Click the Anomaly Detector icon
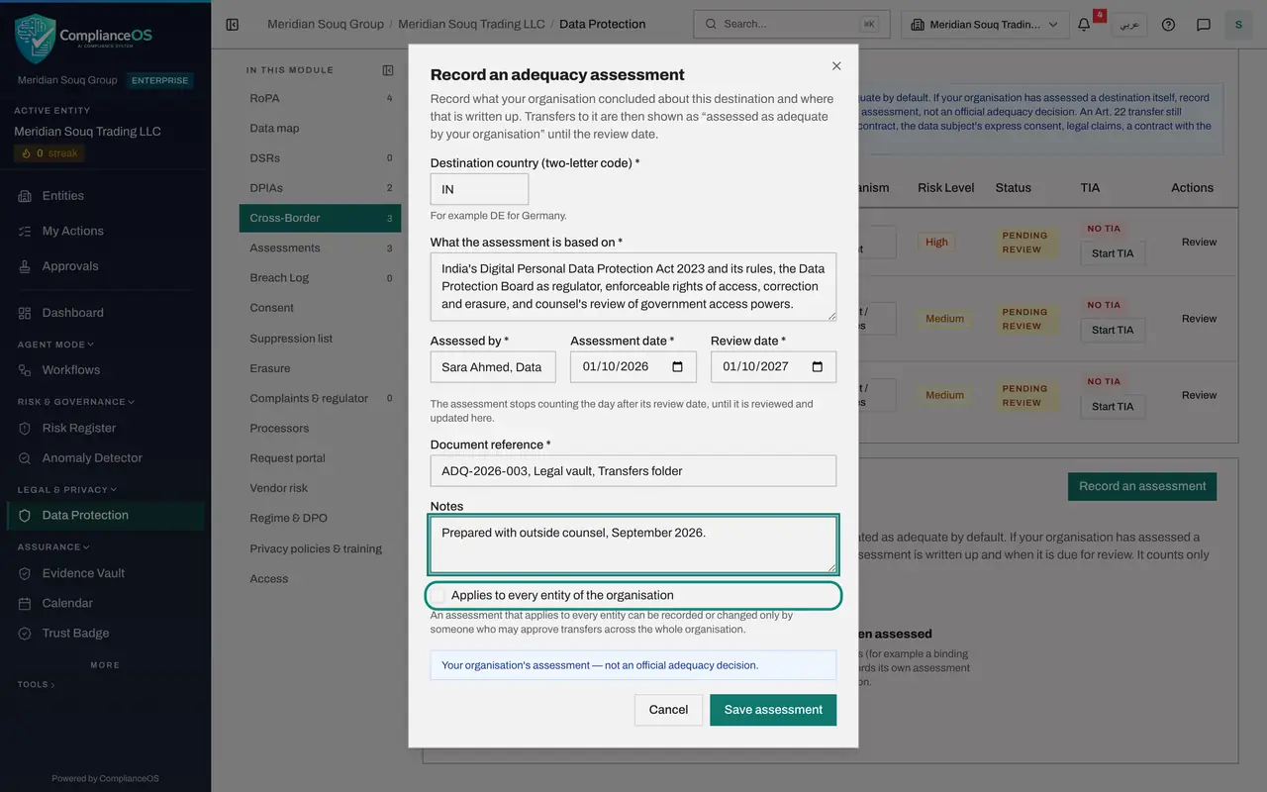1267x792 pixels. click(25, 458)
